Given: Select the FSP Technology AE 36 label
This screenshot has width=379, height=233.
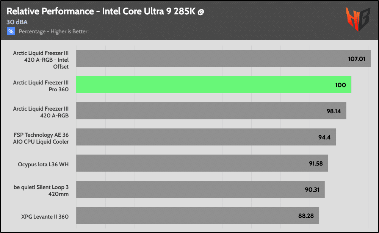Looking at the screenshot, I should pos(41,138).
